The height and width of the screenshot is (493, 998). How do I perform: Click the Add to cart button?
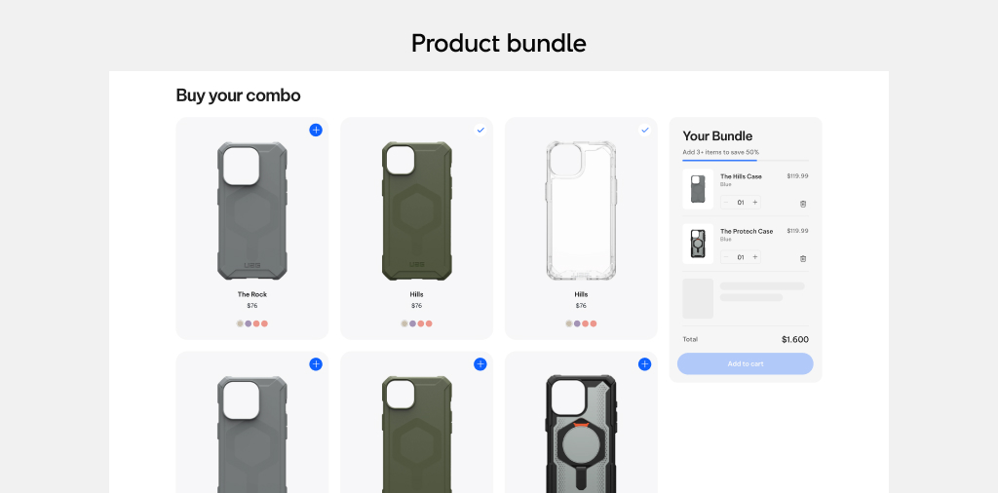(746, 363)
